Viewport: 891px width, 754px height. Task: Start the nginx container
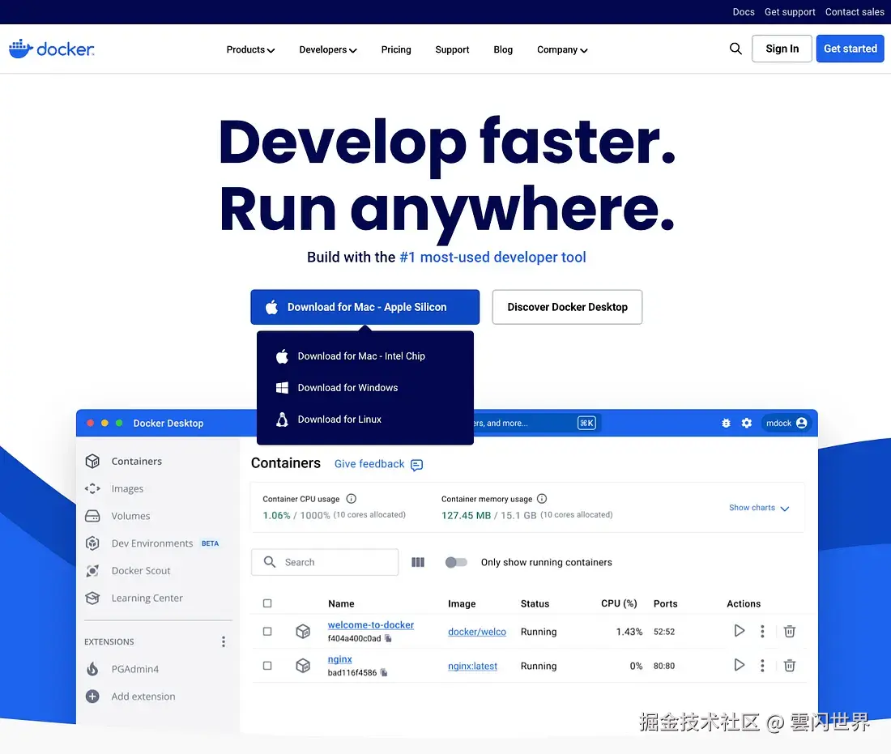pyautogui.click(x=739, y=664)
